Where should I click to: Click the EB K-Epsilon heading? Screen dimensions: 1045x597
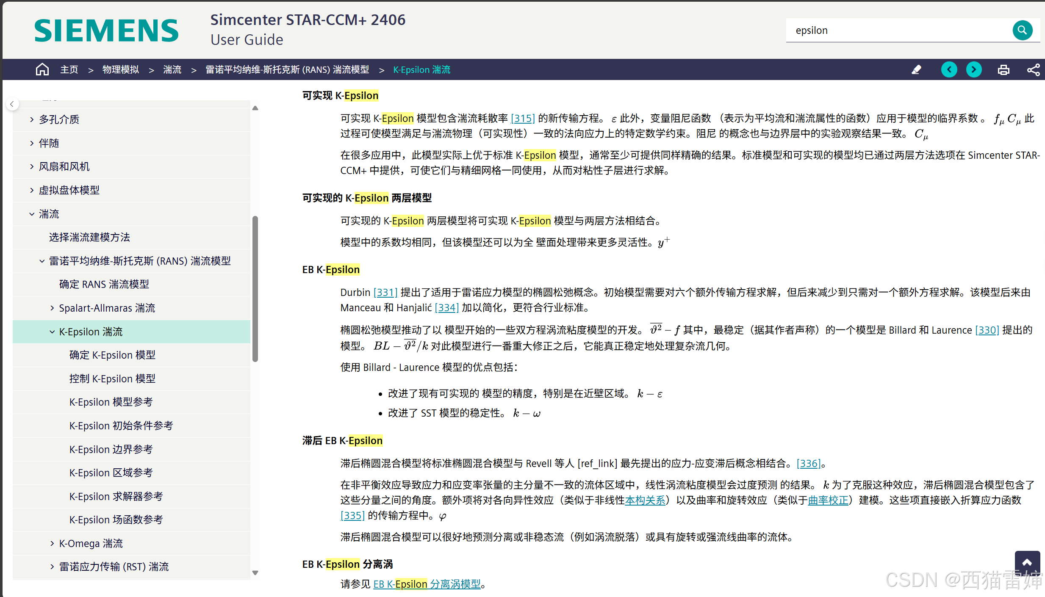pos(331,269)
